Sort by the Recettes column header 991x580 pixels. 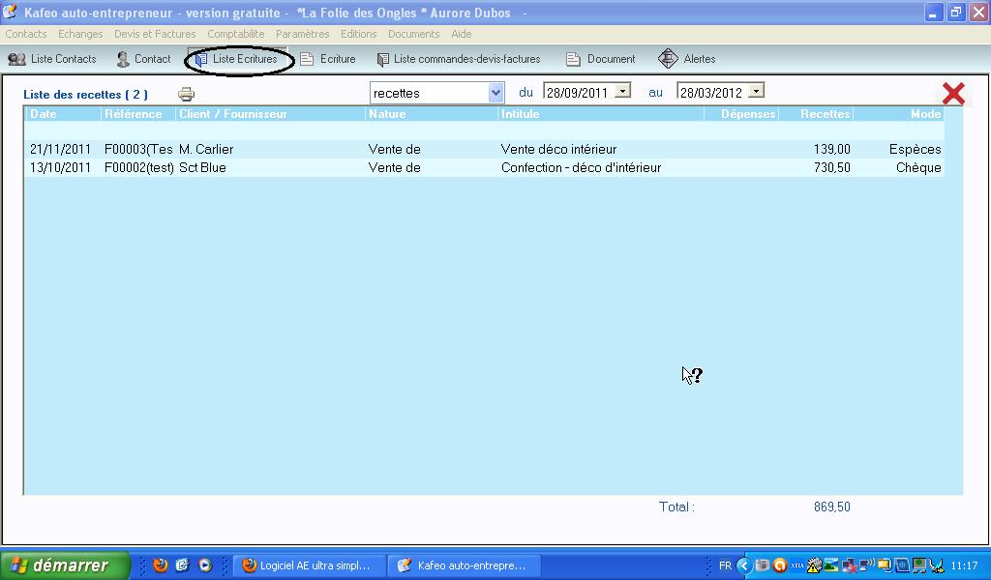tap(825, 114)
